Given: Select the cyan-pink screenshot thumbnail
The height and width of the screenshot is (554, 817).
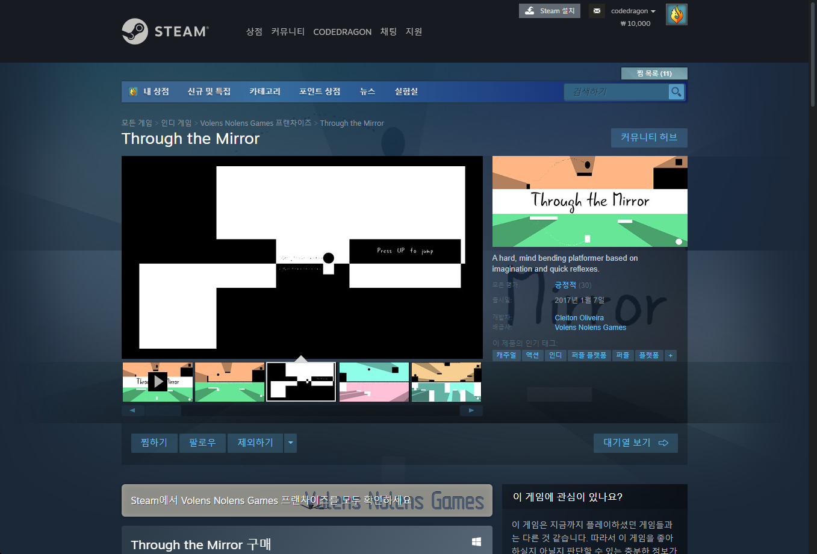Looking at the screenshot, I should click(374, 382).
